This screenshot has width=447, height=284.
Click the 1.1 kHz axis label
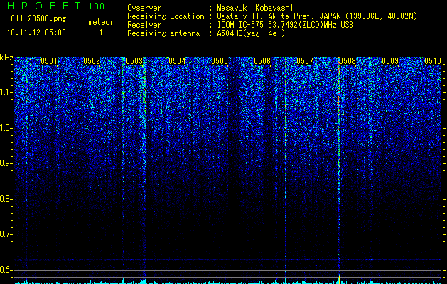6,92
